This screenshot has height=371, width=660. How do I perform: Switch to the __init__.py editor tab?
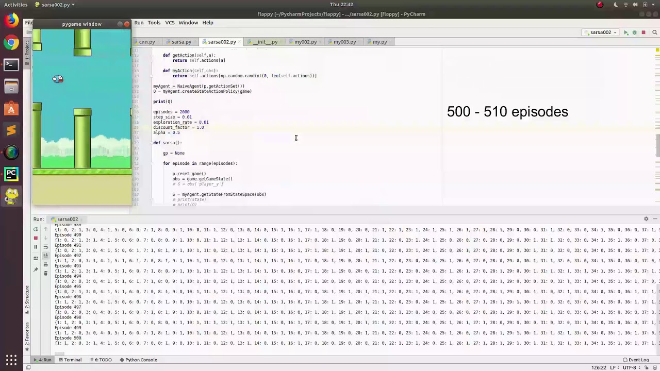point(265,42)
